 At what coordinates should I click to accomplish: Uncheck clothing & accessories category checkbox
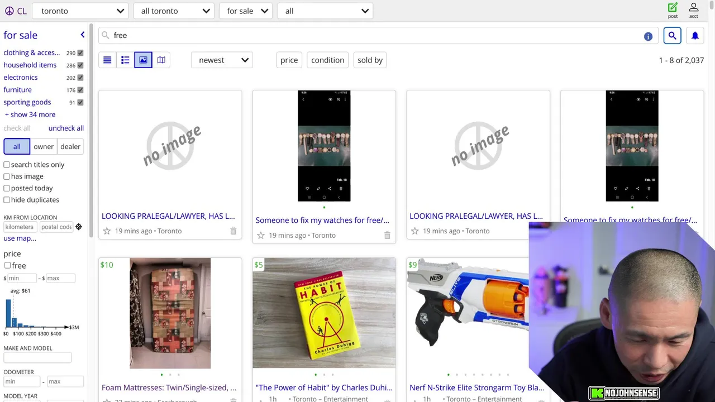(x=80, y=53)
